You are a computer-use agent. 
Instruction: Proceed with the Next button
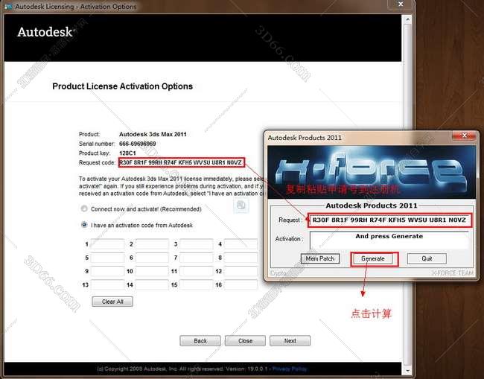point(290,341)
